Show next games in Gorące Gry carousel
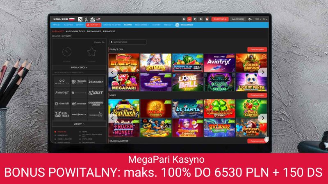Screen dimensions: 328x184 tap(263, 72)
